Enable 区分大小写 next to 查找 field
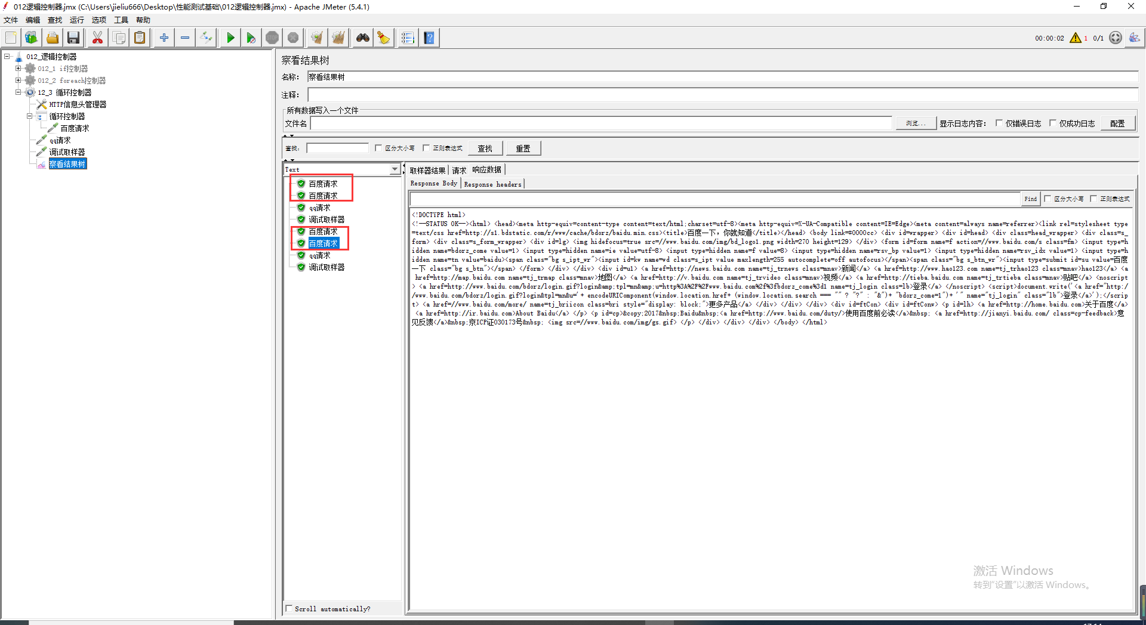This screenshot has width=1146, height=625. point(378,148)
